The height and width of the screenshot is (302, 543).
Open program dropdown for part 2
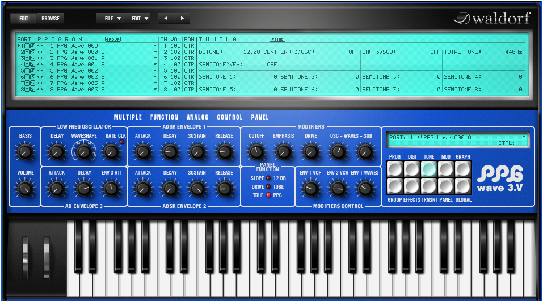click(x=155, y=52)
